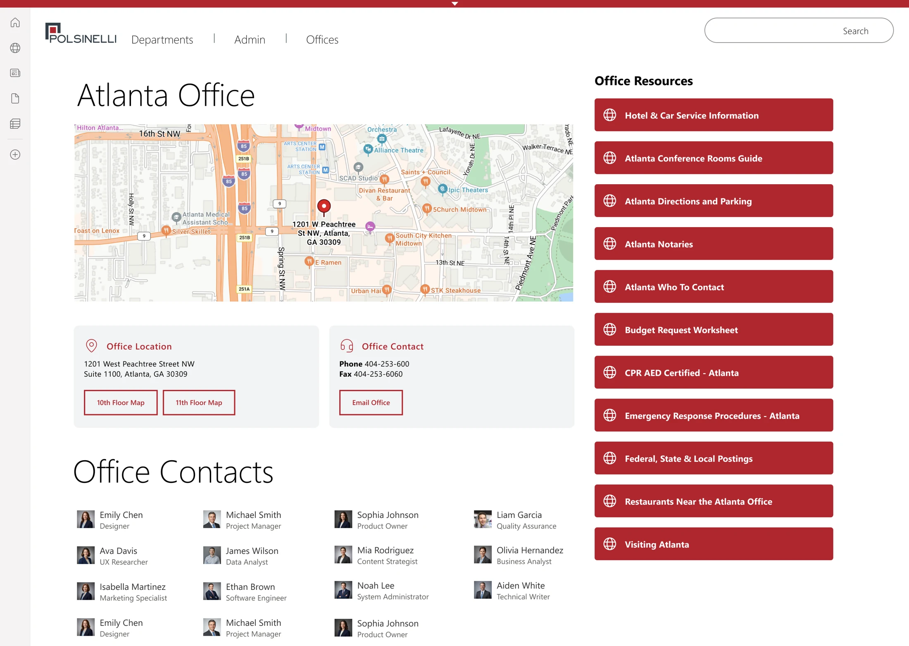Open the Admin menu
The width and height of the screenshot is (909, 646).
(x=250, y=40)
